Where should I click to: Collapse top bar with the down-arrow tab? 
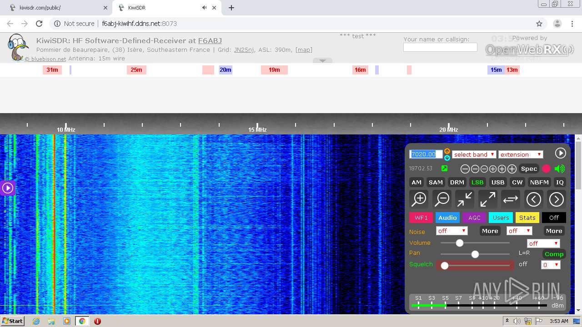point(322,60)
